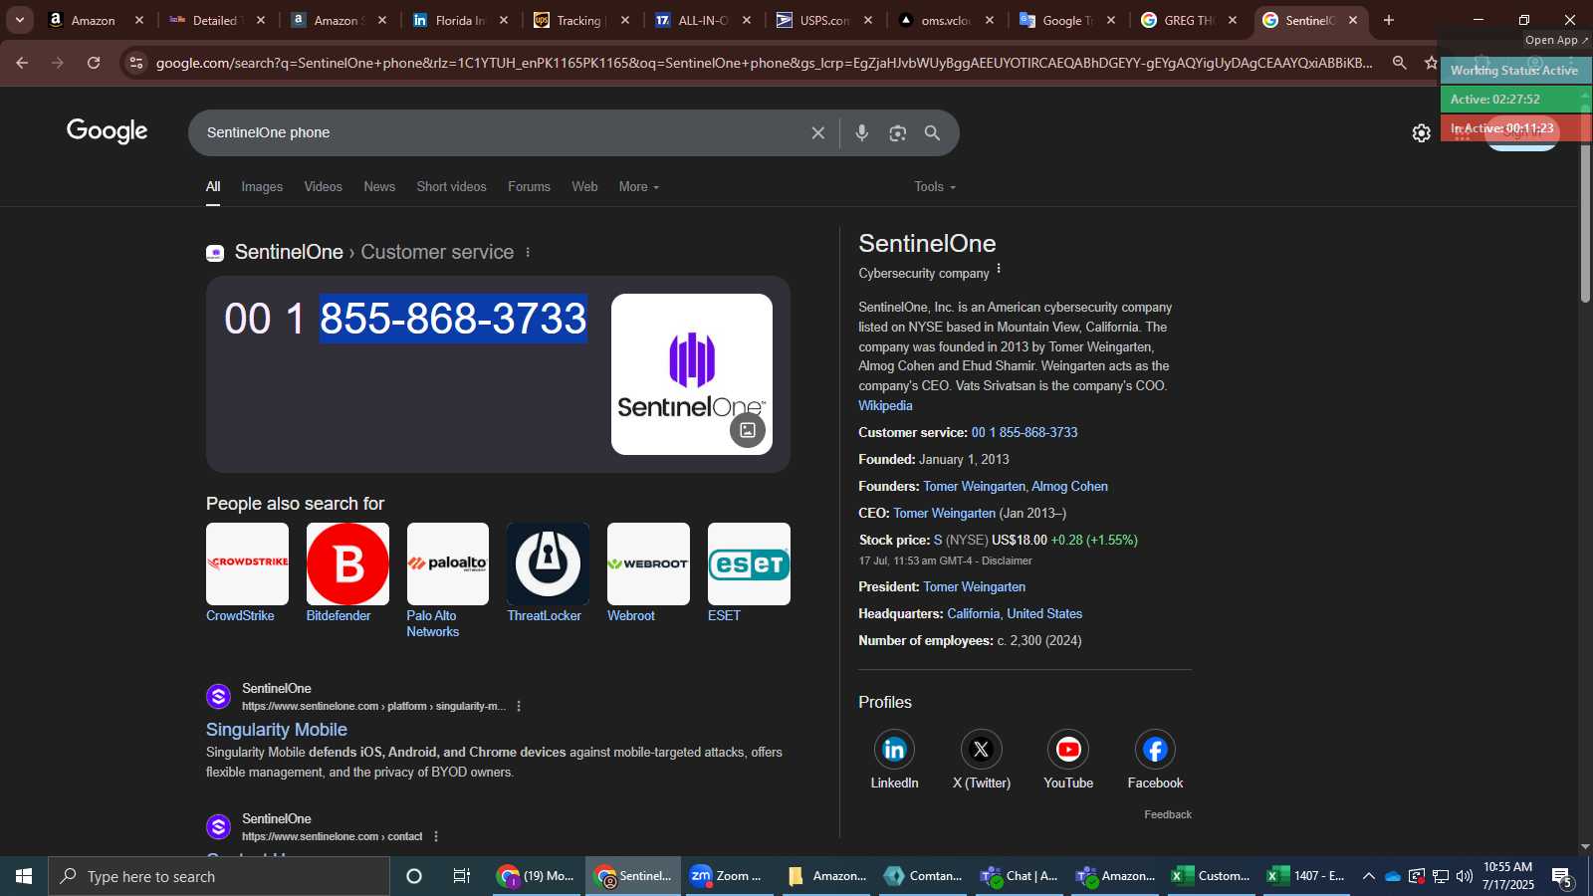
Task: Clear the search box with the X icon
Action: (817, 132)
